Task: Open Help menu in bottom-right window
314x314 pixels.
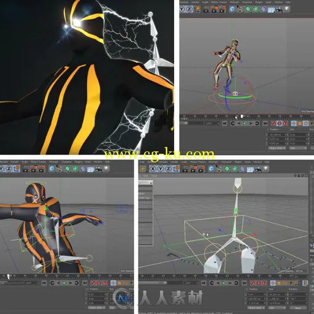Action: tap(267, 162)
